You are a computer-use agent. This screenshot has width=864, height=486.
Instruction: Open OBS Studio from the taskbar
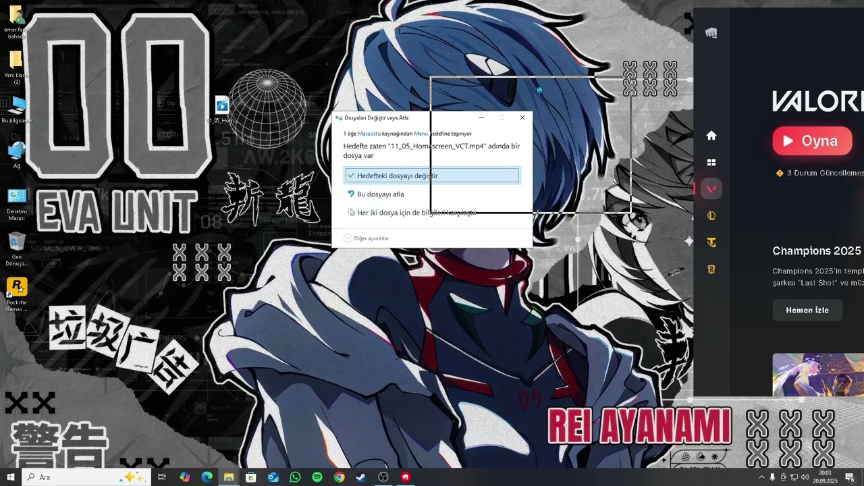383,477
